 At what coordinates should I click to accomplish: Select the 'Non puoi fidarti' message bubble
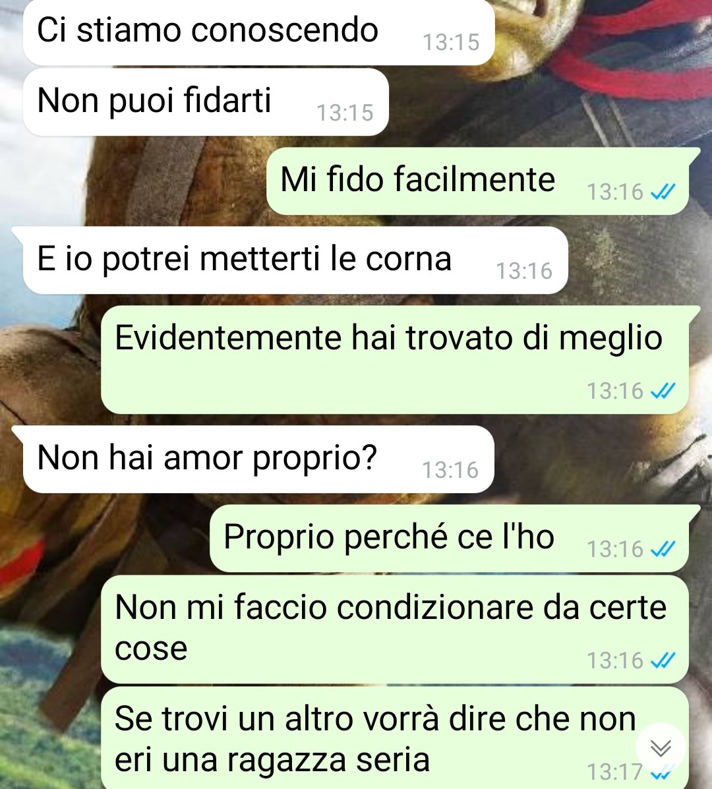pos(206,102)
